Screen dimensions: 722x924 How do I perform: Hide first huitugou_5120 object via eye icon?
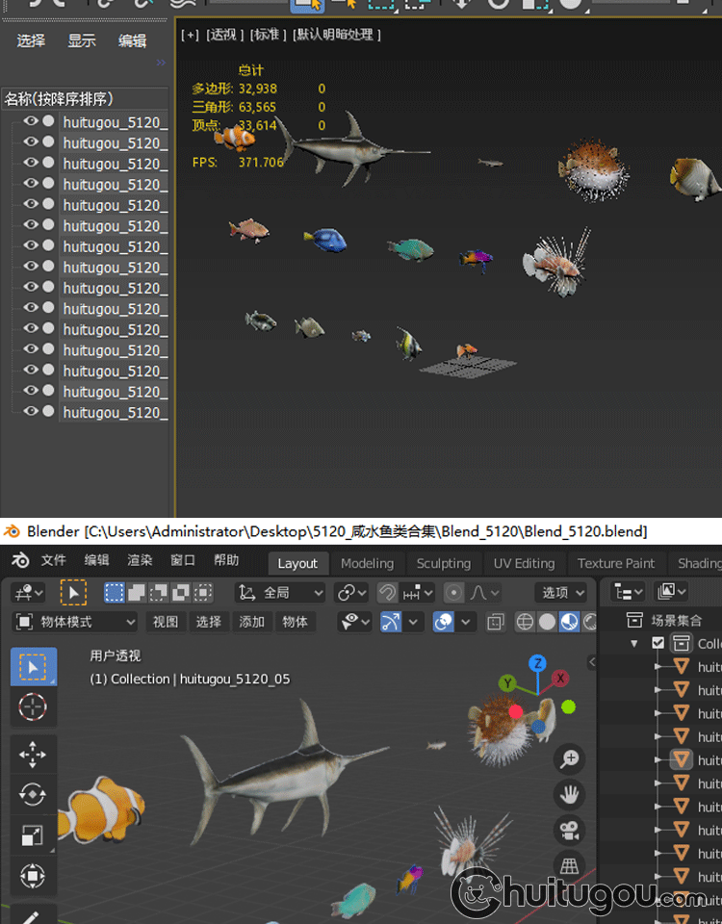pyautogui.click(x=31, y=121)
